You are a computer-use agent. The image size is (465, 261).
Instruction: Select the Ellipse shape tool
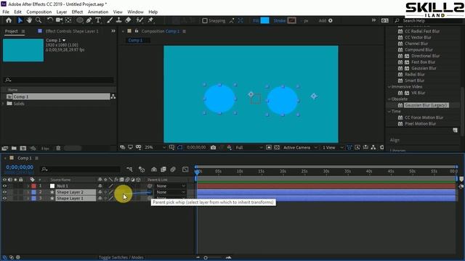pos(79,20)
